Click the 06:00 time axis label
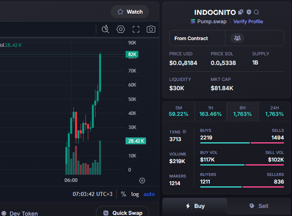Screen dimensions: 292x216 tap(71, 180)
